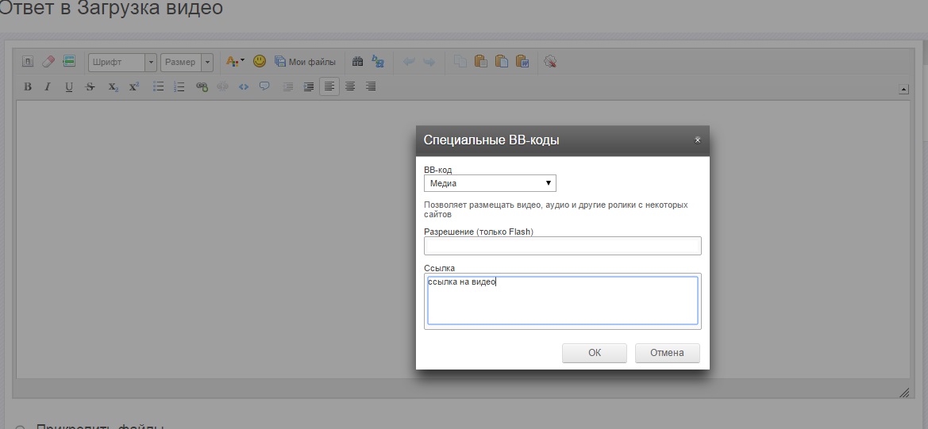Click the undo arrow

click(409, 61)
